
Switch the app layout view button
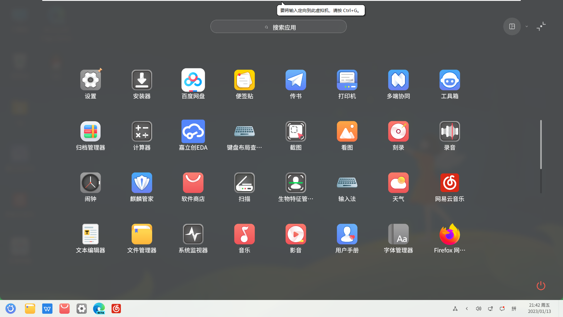click(512, 26)
